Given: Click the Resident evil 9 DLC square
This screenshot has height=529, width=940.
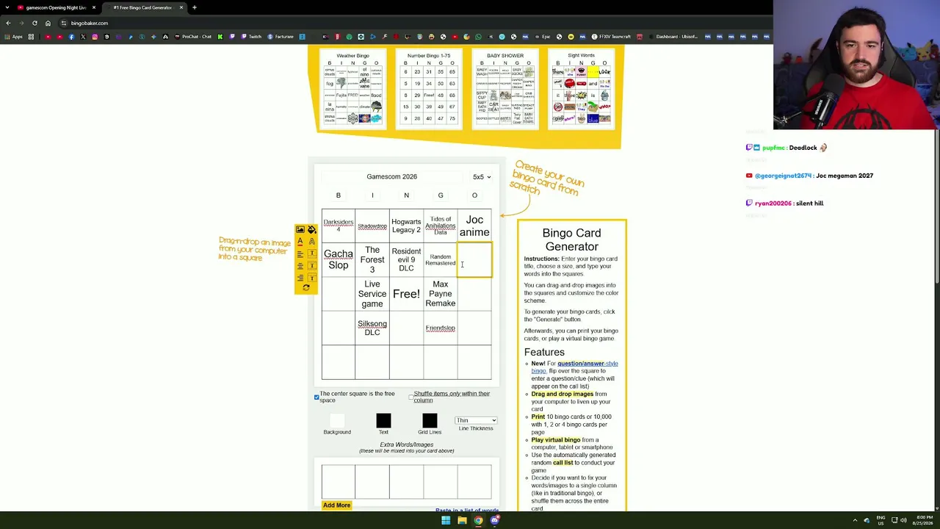Looking at the screenshot, I should point(406,260).
